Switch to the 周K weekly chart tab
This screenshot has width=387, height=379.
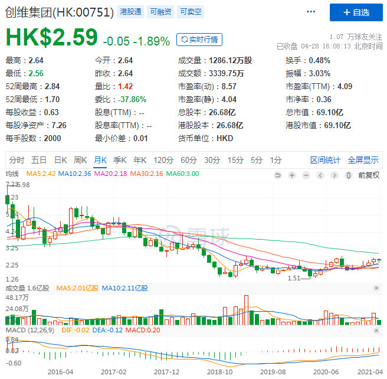[x=80, y=160]
